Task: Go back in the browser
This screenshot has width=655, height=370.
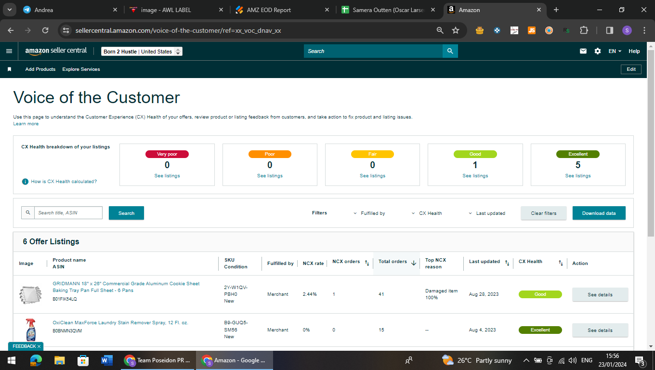Action: 11,30
